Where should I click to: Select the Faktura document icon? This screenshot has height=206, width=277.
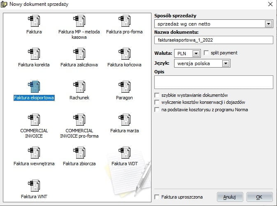click(34, 21)
